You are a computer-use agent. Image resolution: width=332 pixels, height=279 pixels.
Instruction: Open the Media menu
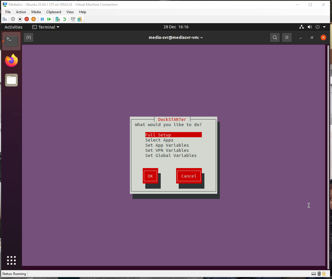point(36,12)
